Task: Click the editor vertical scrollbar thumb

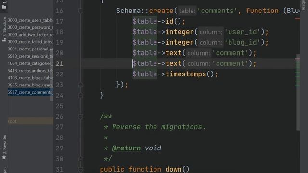Action: click(298, 92)
